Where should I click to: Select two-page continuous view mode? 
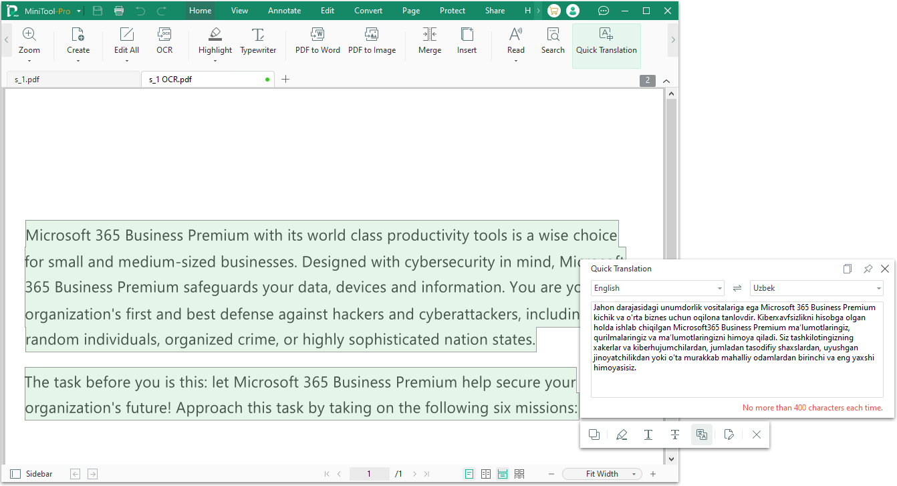click(x=519, y=474)
